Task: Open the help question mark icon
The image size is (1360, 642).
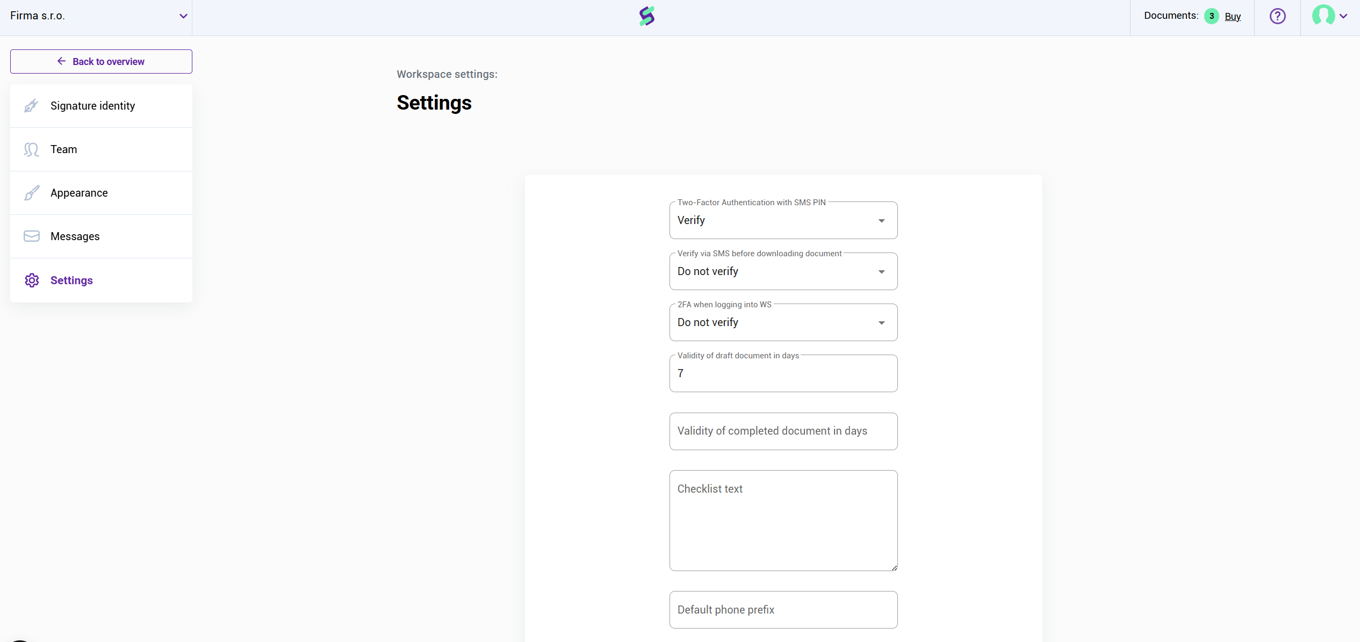Action: coord(1277,16)
